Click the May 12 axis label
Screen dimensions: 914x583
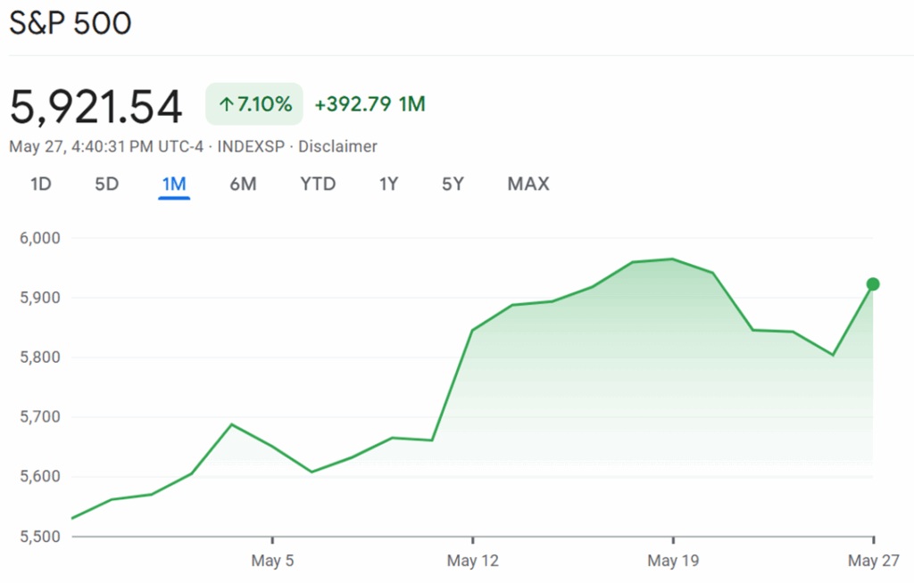pyautogui.click(x=473, y=561)
